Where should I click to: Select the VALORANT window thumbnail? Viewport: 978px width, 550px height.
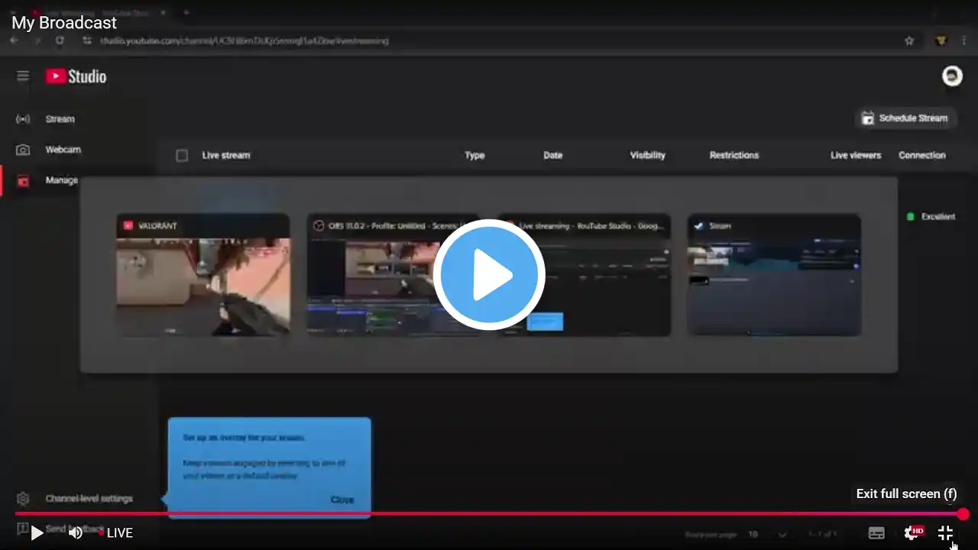pyautogui.click(x=203, y=275)
